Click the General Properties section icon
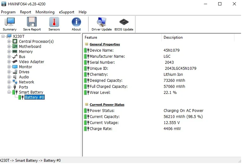Image resolution: width=242 pixels, height=164 pixels. [87, 44]
